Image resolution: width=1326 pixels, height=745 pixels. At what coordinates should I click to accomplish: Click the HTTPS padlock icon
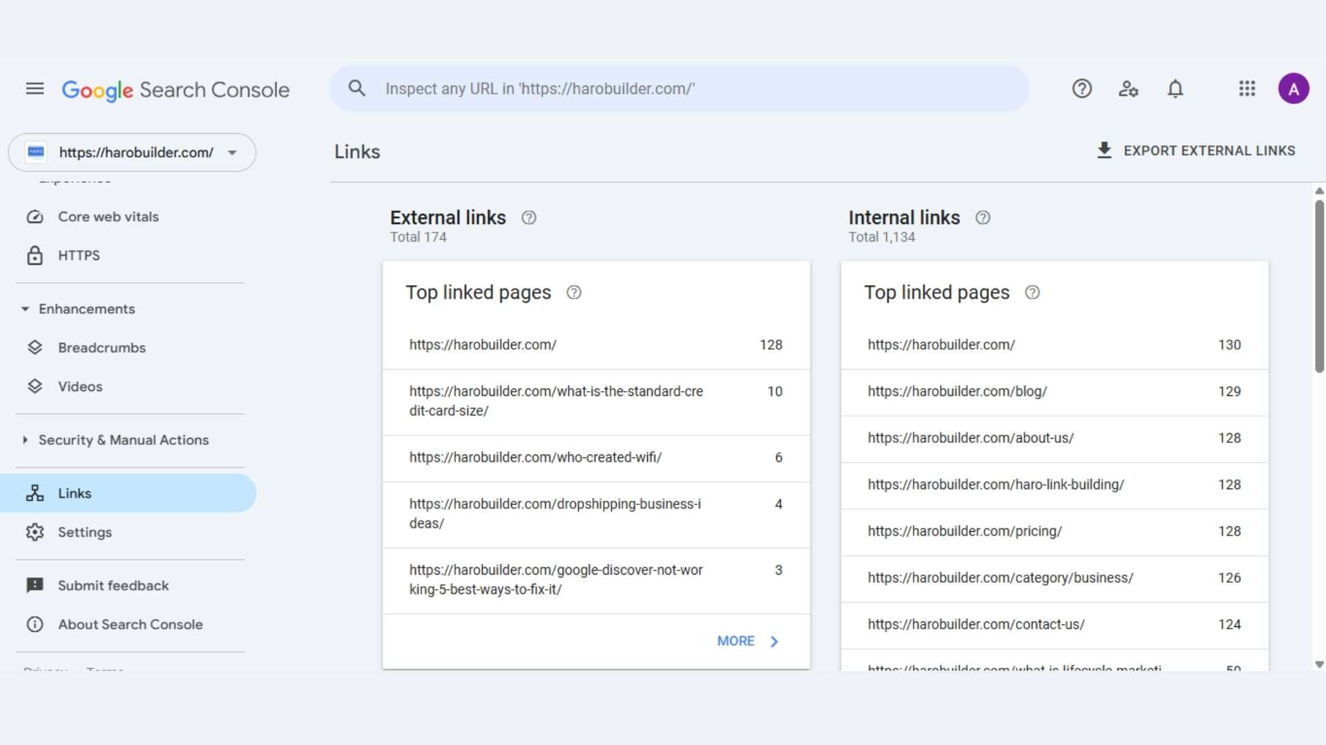coord(35,255)
